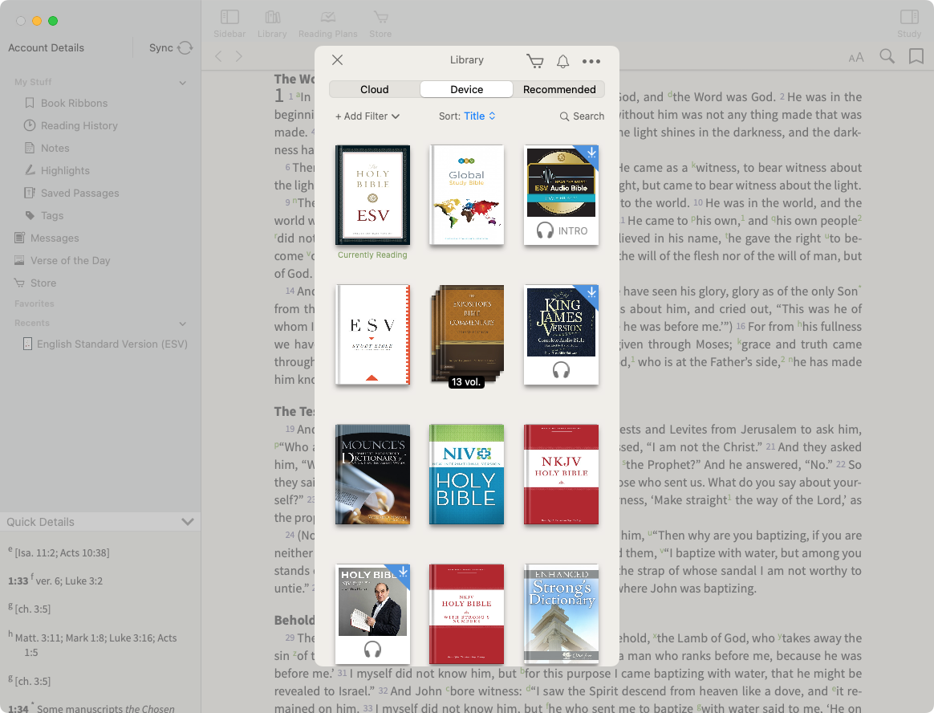The width and height of the screenshot is (934, 713).
Task: Collapse the My Stuff section
Action: coord(183,83)
